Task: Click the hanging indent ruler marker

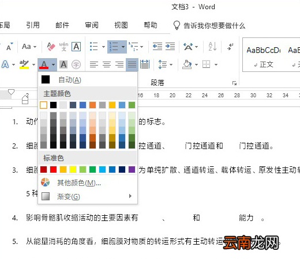Action: click(x=25, y=98)
